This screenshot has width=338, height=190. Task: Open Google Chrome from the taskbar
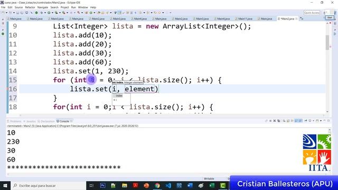(x=157, y=185)
